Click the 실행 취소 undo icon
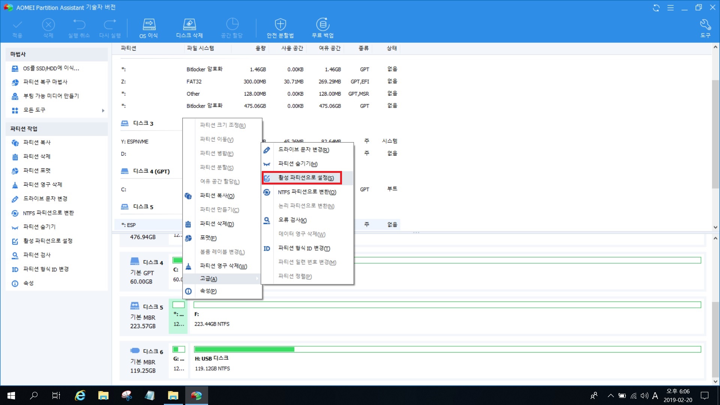The image size is (720, 405). (79, 28)
